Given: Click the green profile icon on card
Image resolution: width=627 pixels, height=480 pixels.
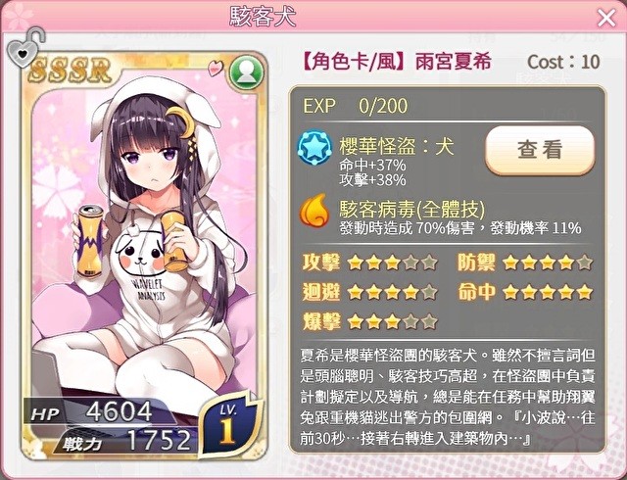Looking at the screenshot, I should 246,73.
